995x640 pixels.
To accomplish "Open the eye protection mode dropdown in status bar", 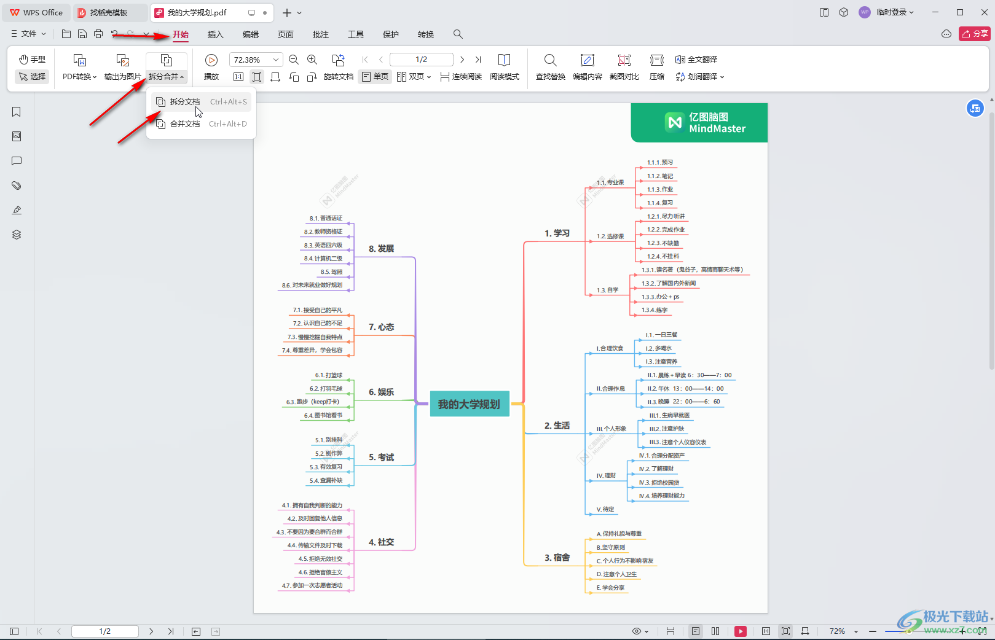I will [640, 631].
